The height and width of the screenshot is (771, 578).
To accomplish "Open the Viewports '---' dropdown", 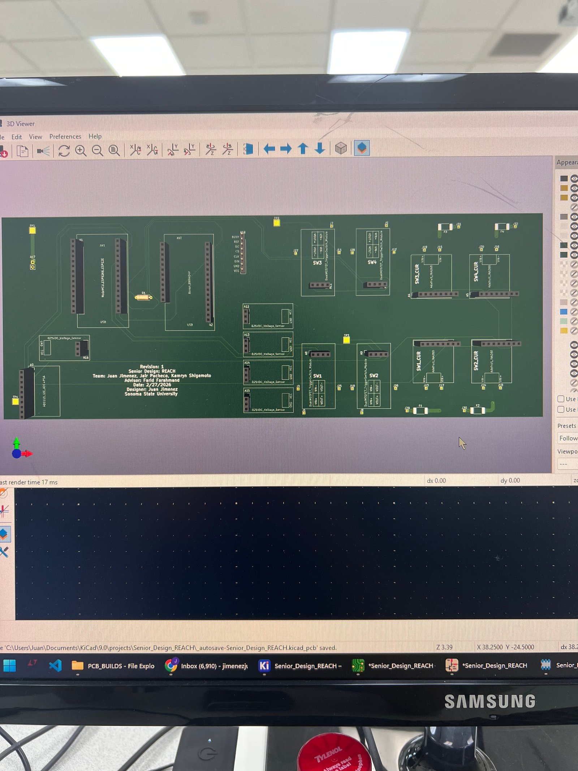I will 568,464.
